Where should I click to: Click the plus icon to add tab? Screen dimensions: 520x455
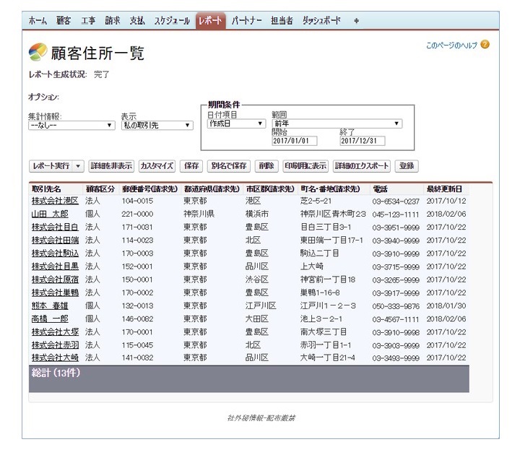(356, 21)
